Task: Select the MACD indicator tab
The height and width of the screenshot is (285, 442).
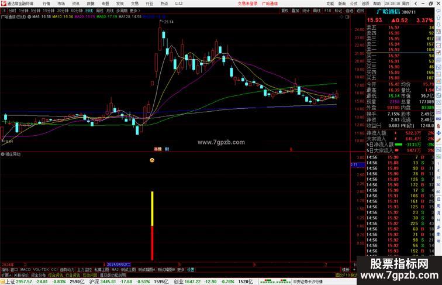Action: pos(25,270)
